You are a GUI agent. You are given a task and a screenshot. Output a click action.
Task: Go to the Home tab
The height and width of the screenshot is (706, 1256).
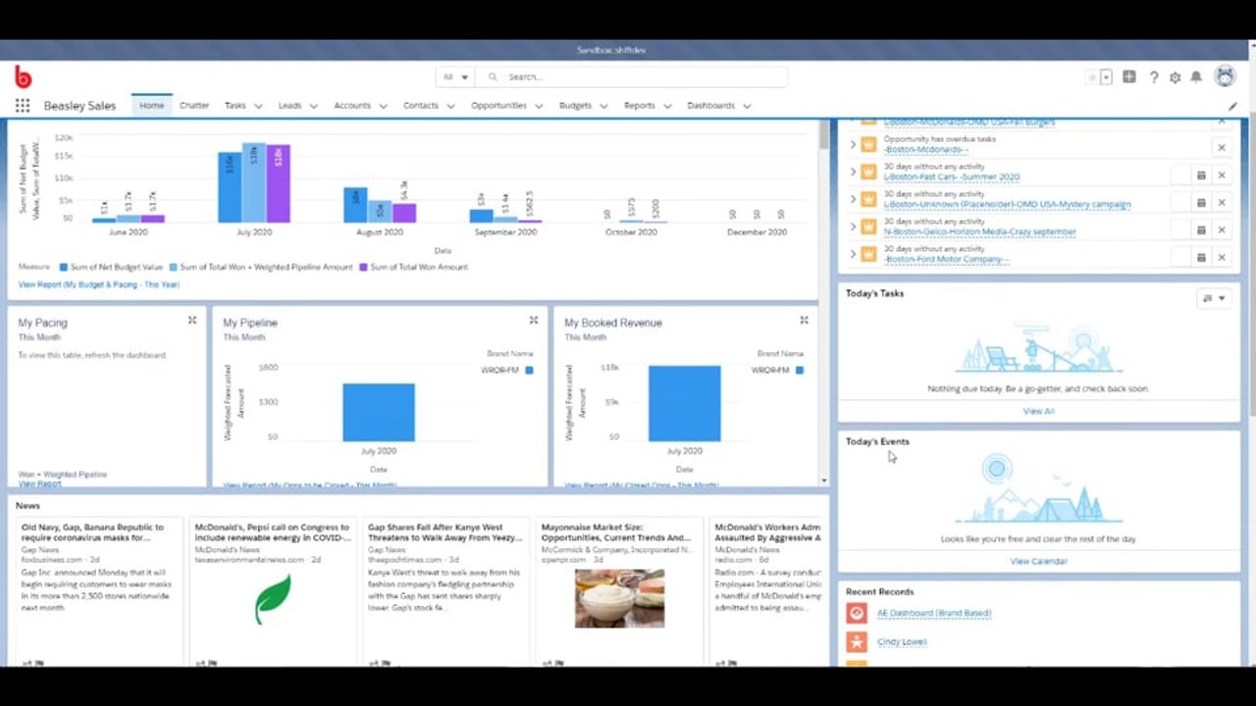click(x=152, y=106)
